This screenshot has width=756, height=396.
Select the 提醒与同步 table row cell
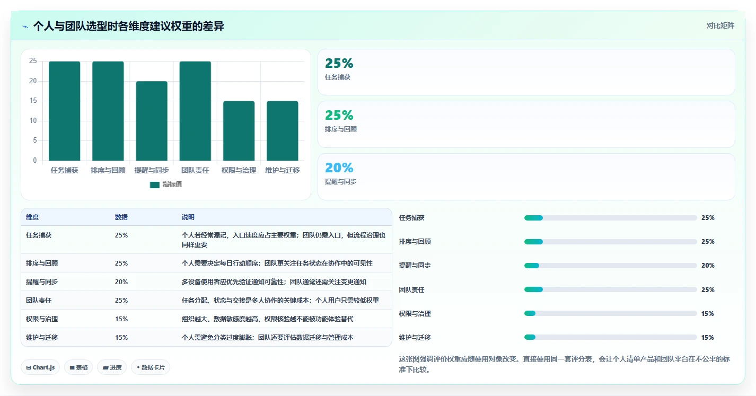point(42,281)
